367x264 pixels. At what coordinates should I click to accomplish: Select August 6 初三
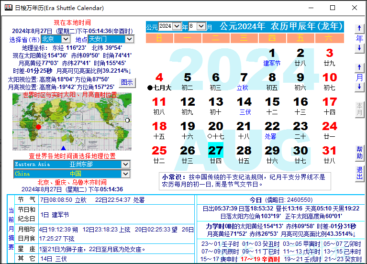click(216, 82)
